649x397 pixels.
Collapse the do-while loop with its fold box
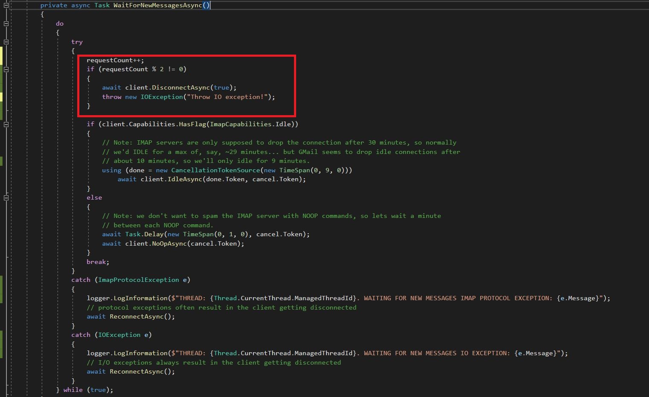click(6, 23)
